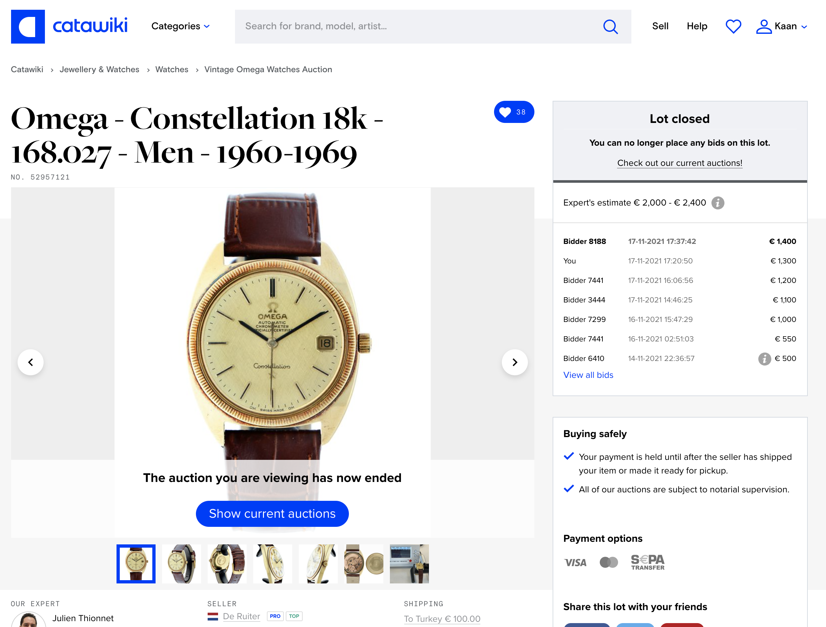
Task: Open the Sell menu item
Action: pos(660,26)
